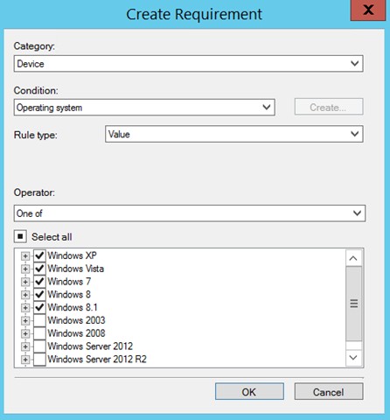Click the scroll up arrow in OS list
This screenshot has width=390, height=420.
353,258
